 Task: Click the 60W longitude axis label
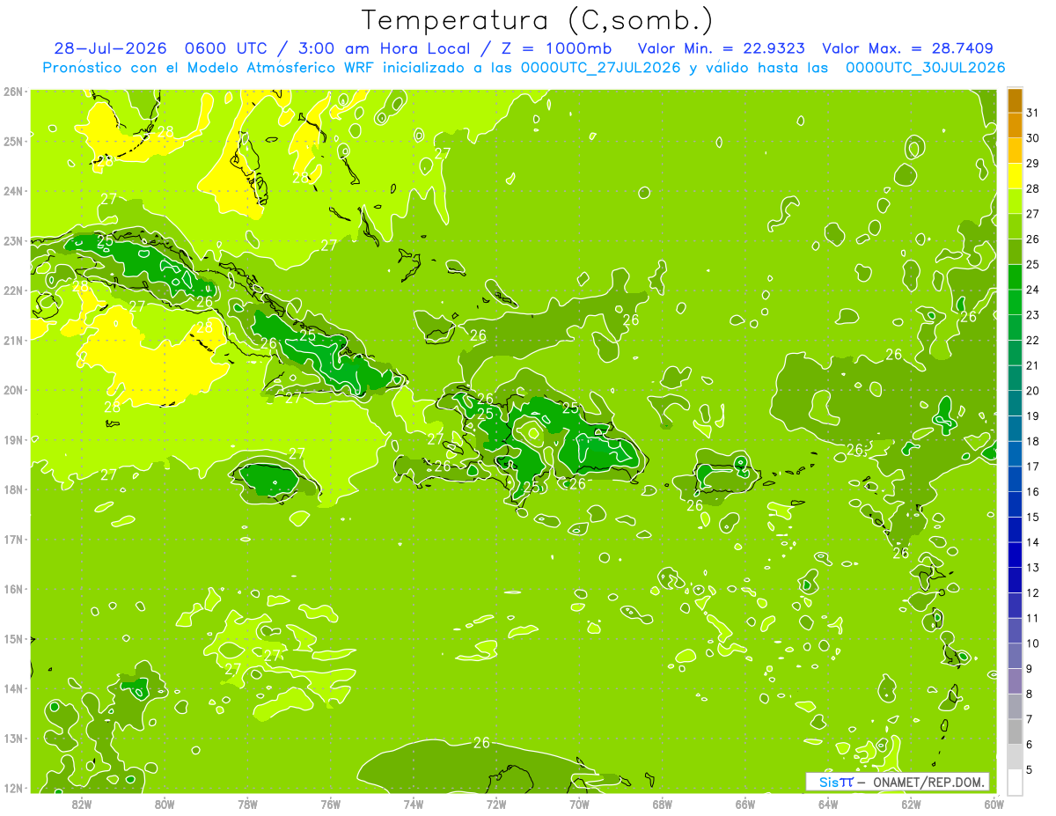[x=994, y=805]
